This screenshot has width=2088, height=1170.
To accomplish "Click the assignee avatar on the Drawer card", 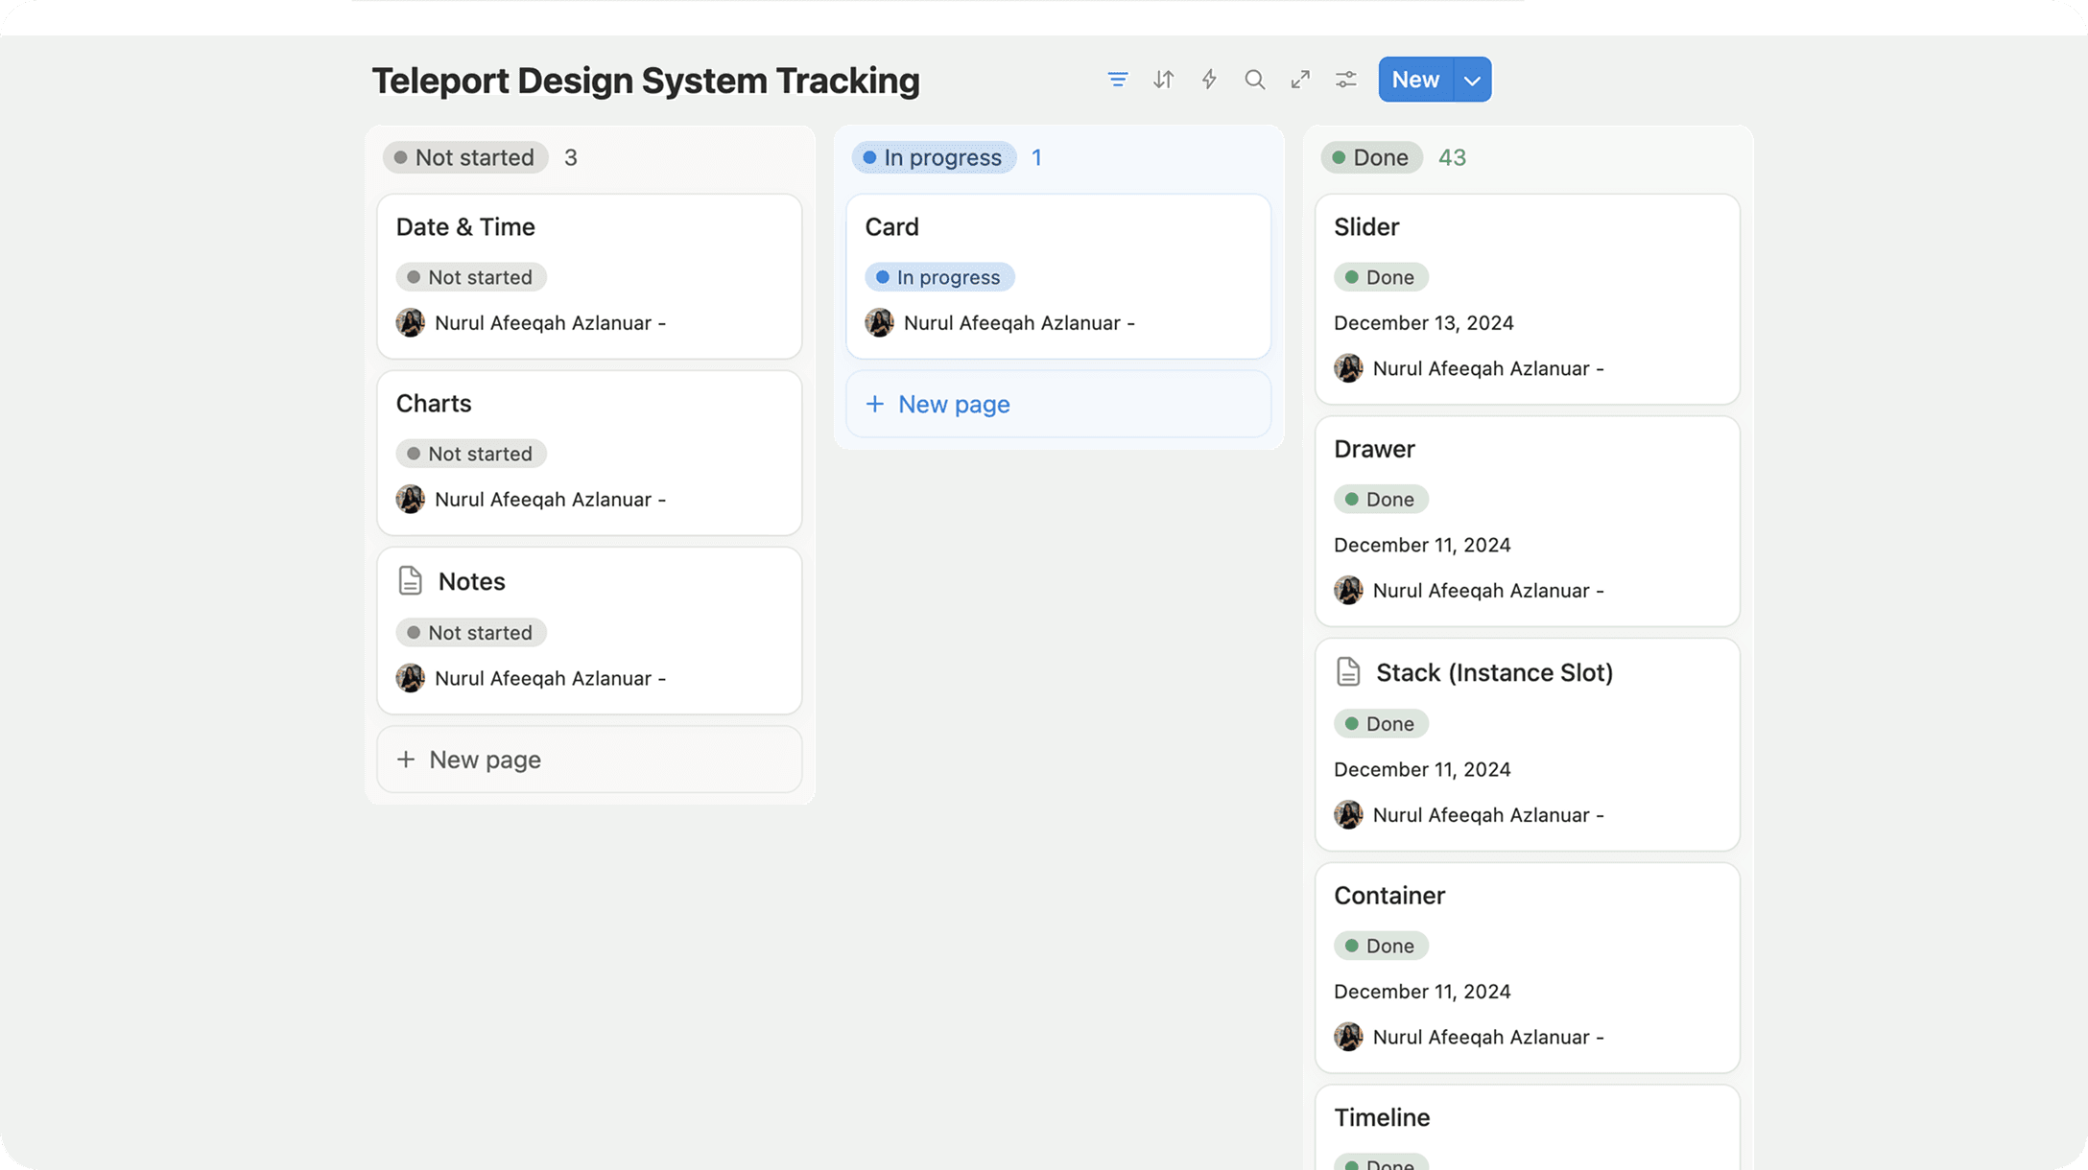I will [1348, 590].
